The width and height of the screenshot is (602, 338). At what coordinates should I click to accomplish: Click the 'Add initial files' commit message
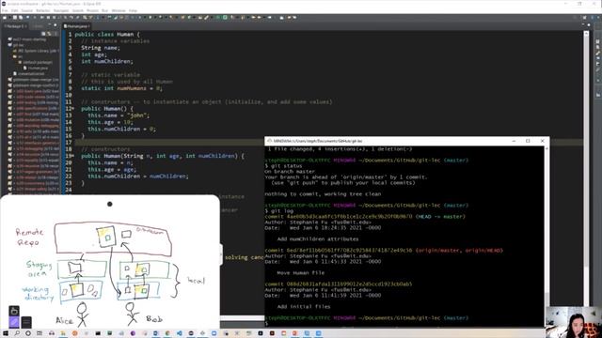[303, 307]
